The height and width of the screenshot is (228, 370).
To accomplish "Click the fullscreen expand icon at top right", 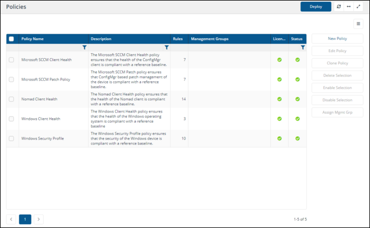I will [x=358, y=7].
